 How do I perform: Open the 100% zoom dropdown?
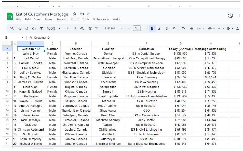pos(53,28)
